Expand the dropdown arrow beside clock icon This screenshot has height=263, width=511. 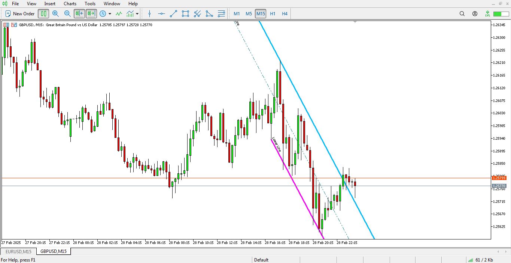click(x=110, y=14)
